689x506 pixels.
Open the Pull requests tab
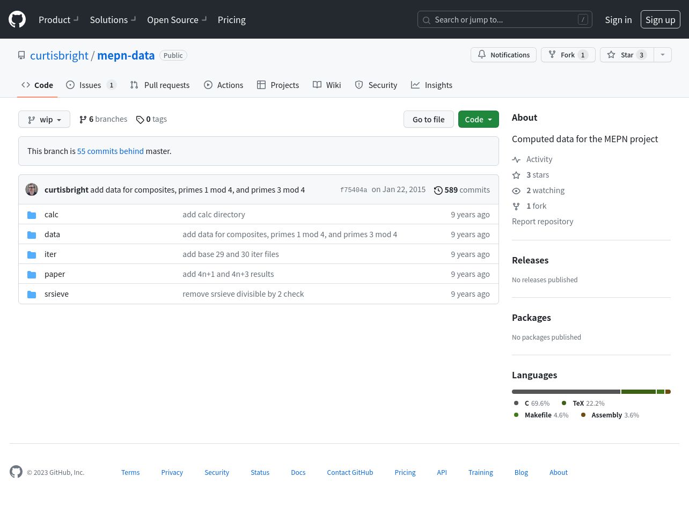pyautogui.click(x=160, y=85)
